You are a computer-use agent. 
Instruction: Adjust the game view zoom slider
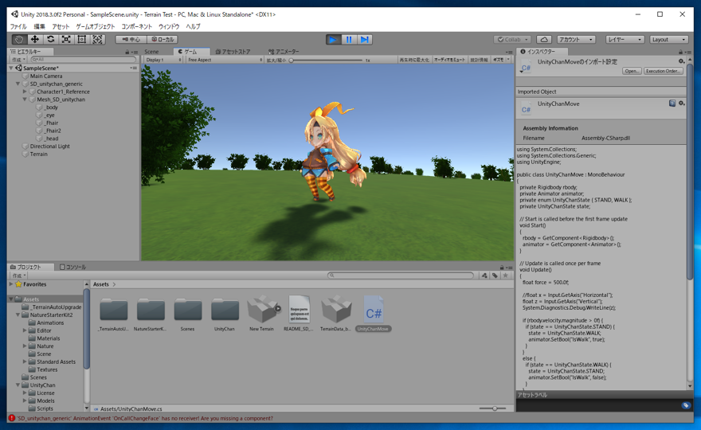327,60
